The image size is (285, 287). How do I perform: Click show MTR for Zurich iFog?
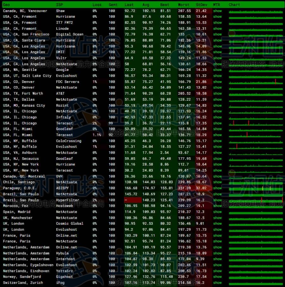click(x=217, y=283)
